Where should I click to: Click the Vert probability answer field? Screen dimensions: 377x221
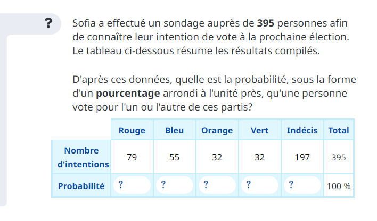point(260,185)
